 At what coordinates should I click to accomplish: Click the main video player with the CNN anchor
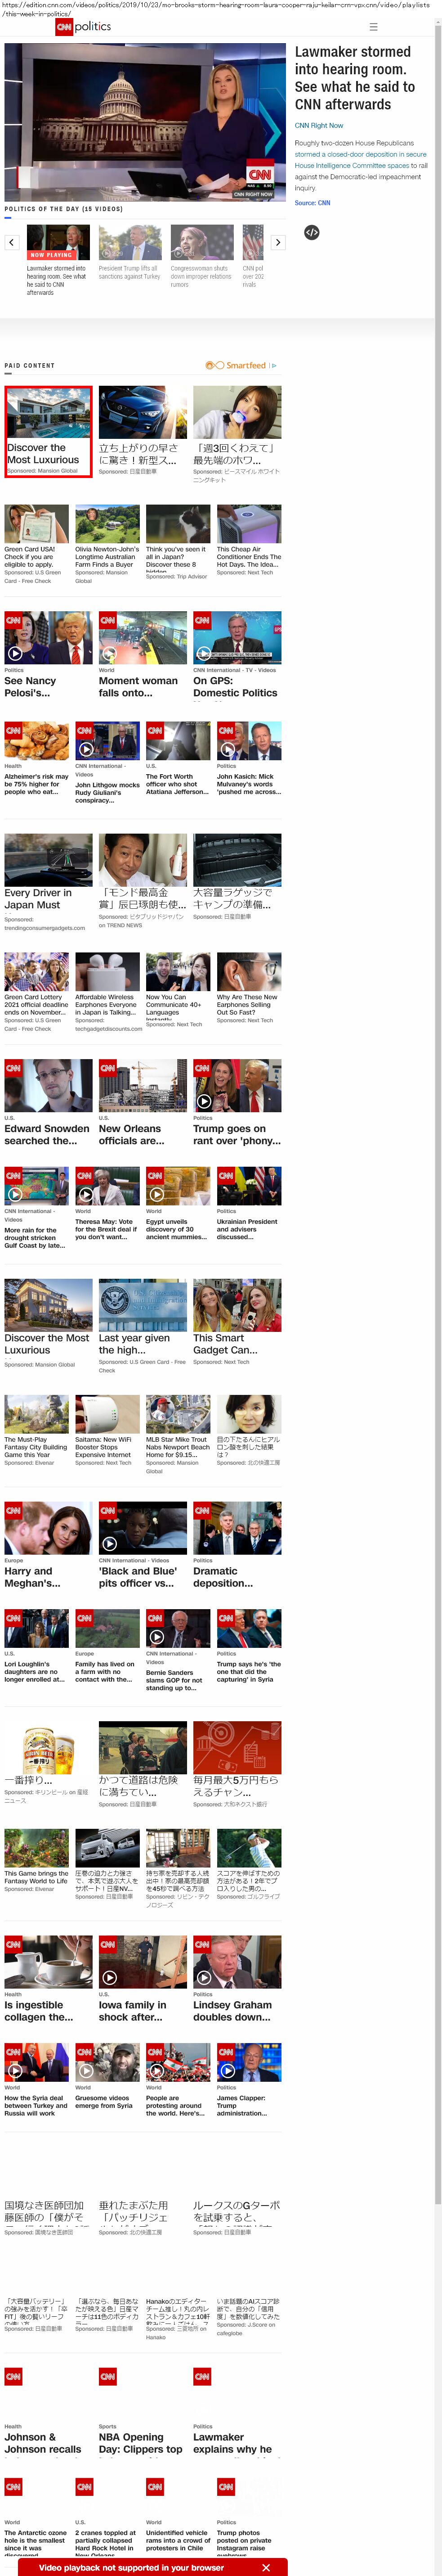coord(145,121)
